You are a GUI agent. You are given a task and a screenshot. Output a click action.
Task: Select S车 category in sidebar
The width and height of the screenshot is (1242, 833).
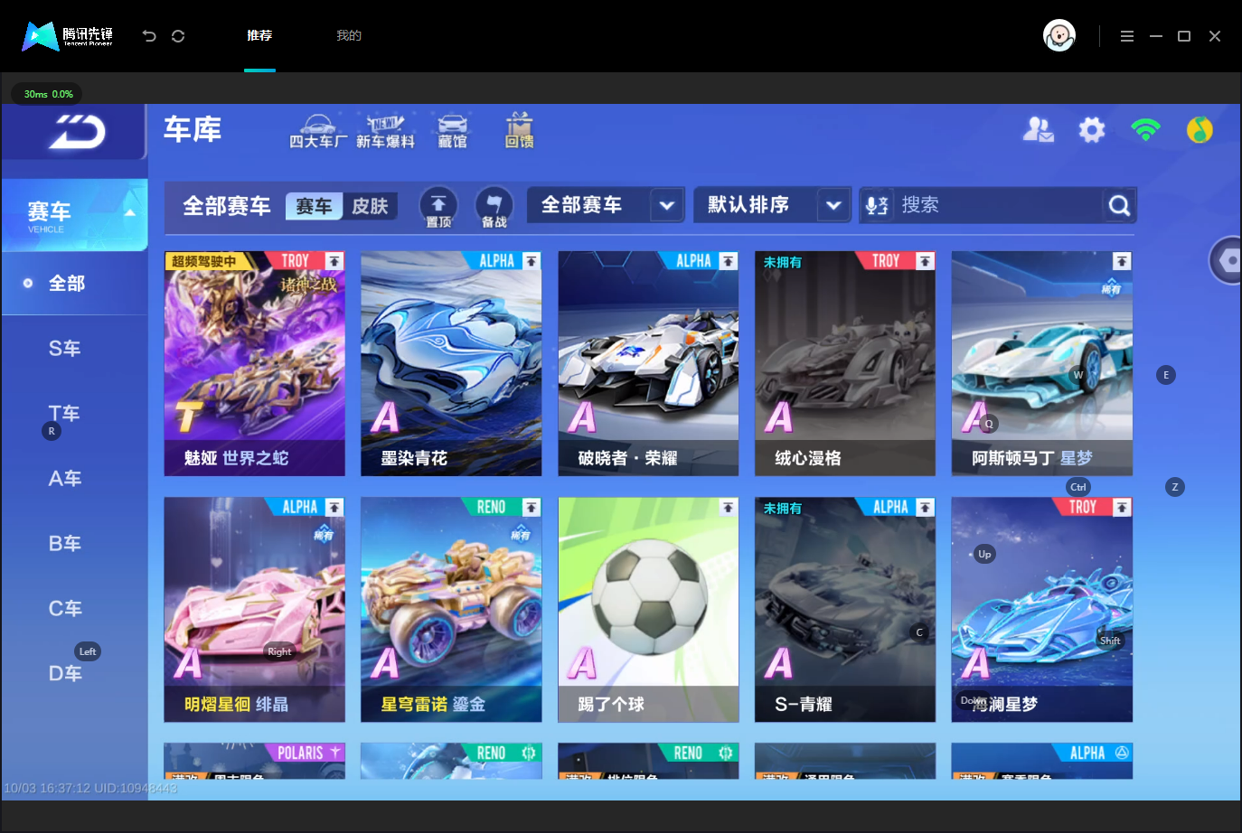point(65,349)
